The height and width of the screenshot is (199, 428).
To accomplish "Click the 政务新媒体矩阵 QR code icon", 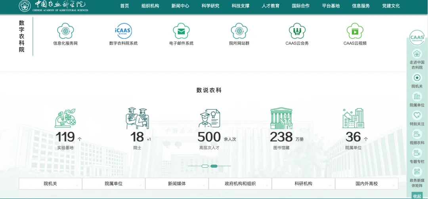I will point(417,172).
